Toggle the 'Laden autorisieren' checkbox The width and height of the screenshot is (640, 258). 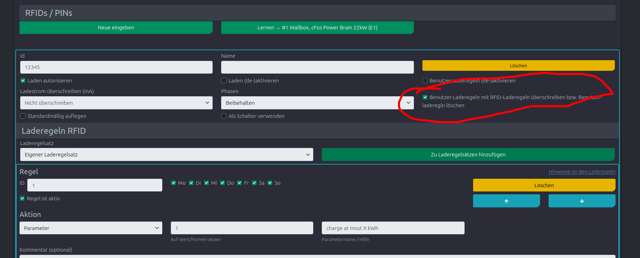tap(23, 81)
